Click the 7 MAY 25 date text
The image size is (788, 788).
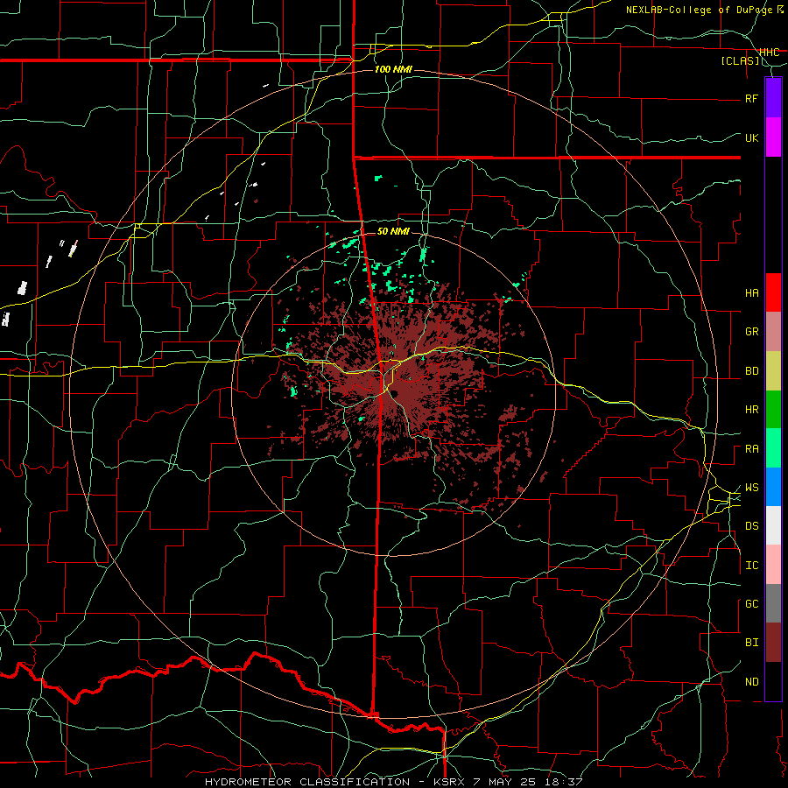click(506, 782)
